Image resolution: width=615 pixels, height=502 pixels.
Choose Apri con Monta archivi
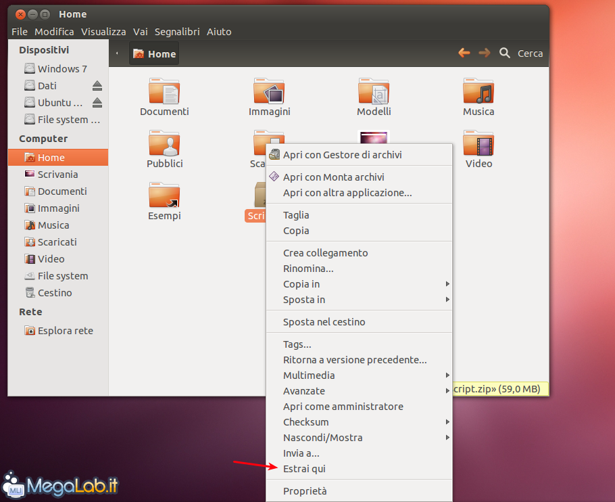360,177
